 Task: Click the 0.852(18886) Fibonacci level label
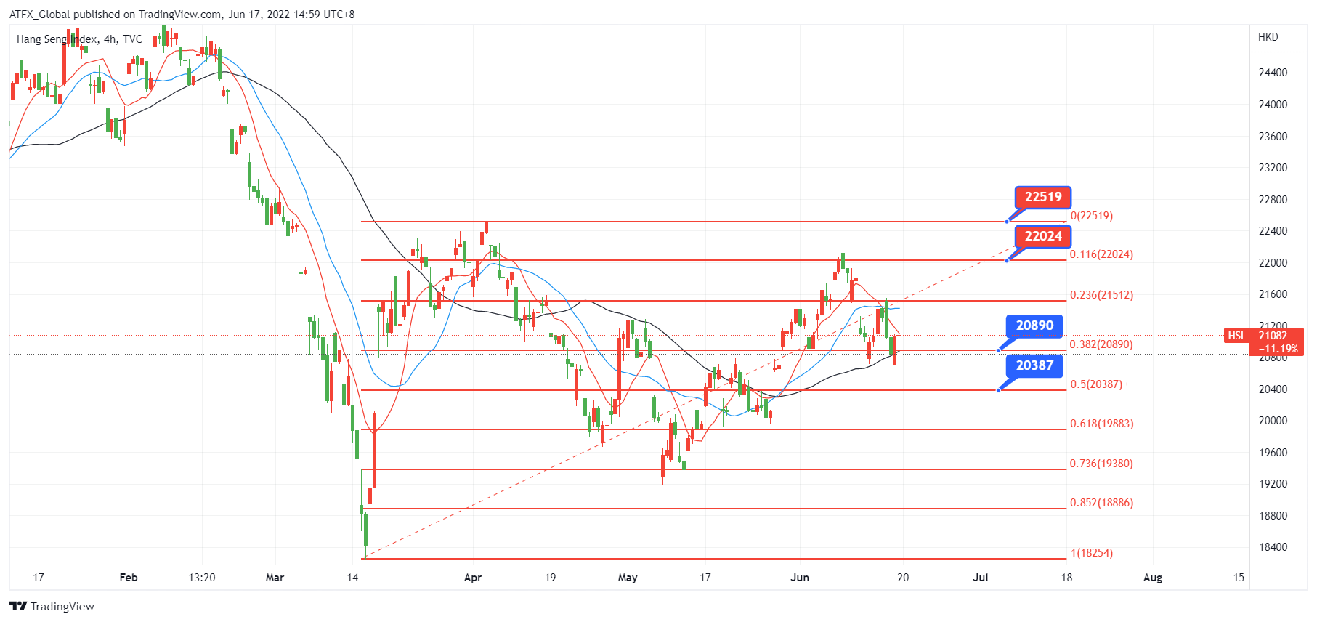click(1101, 503)
